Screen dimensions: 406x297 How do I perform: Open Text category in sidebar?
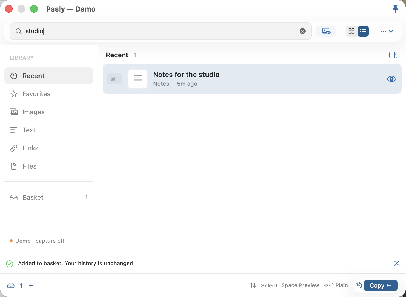[x=49, y=130]
